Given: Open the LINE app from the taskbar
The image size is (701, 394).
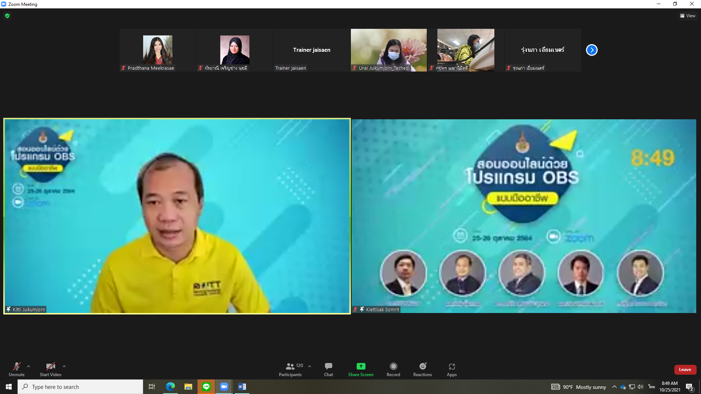Looking at the screenshot, I should point(206,387).
